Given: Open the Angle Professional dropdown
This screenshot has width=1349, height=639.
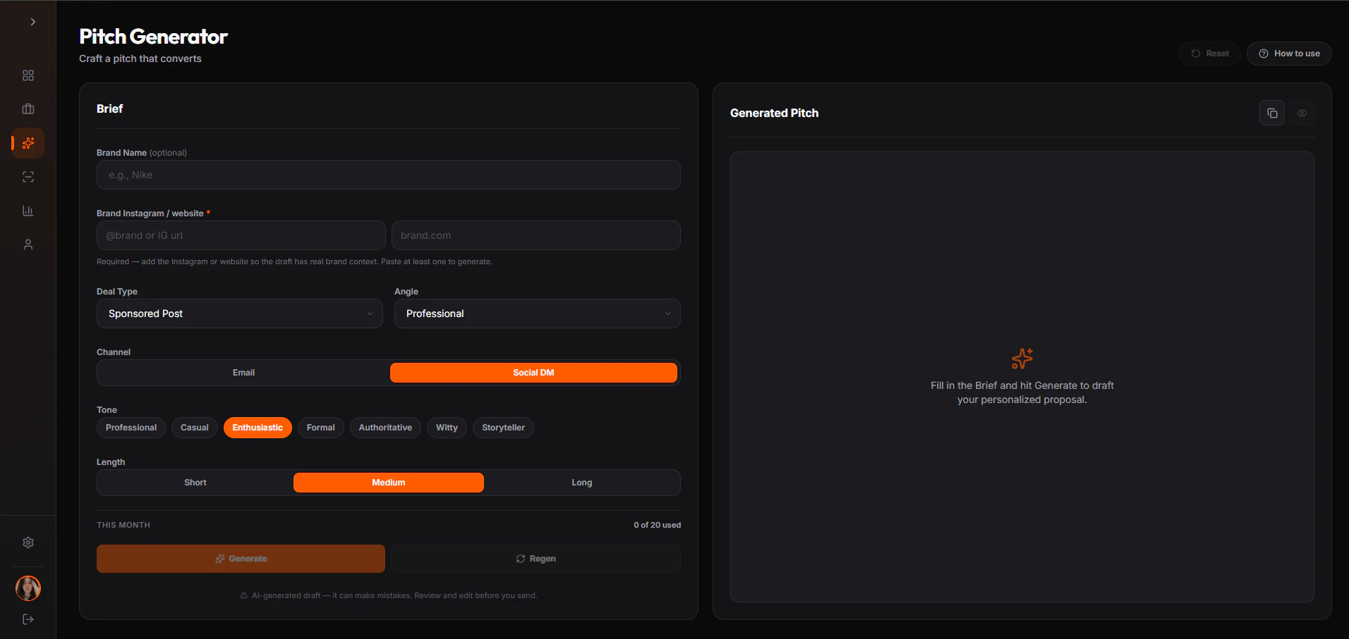Looking at the screenshot, I should (538, 314).
